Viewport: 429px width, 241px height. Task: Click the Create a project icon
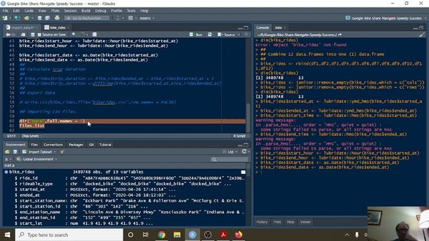[17, 18]
